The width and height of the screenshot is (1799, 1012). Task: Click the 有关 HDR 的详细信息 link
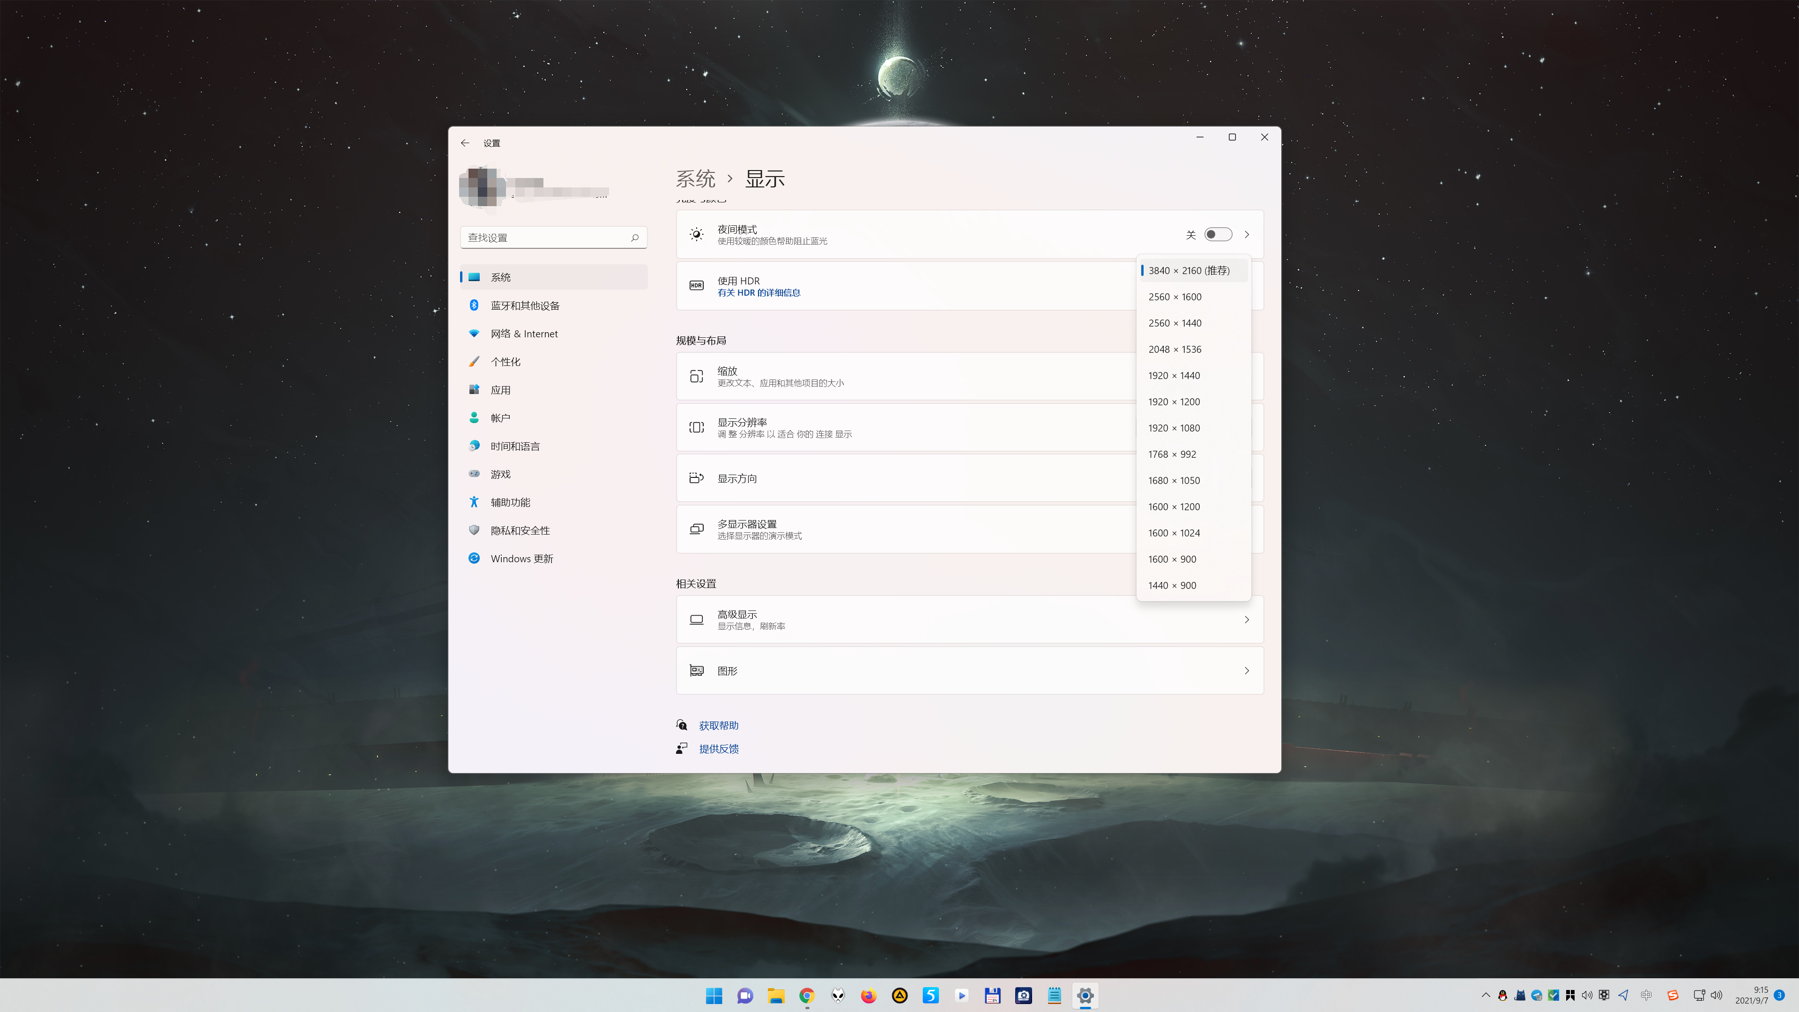[x=758, y=293]
